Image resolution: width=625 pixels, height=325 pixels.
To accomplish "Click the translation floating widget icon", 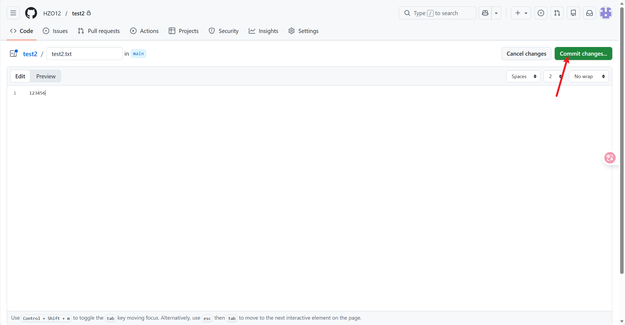I will [610, 158].
